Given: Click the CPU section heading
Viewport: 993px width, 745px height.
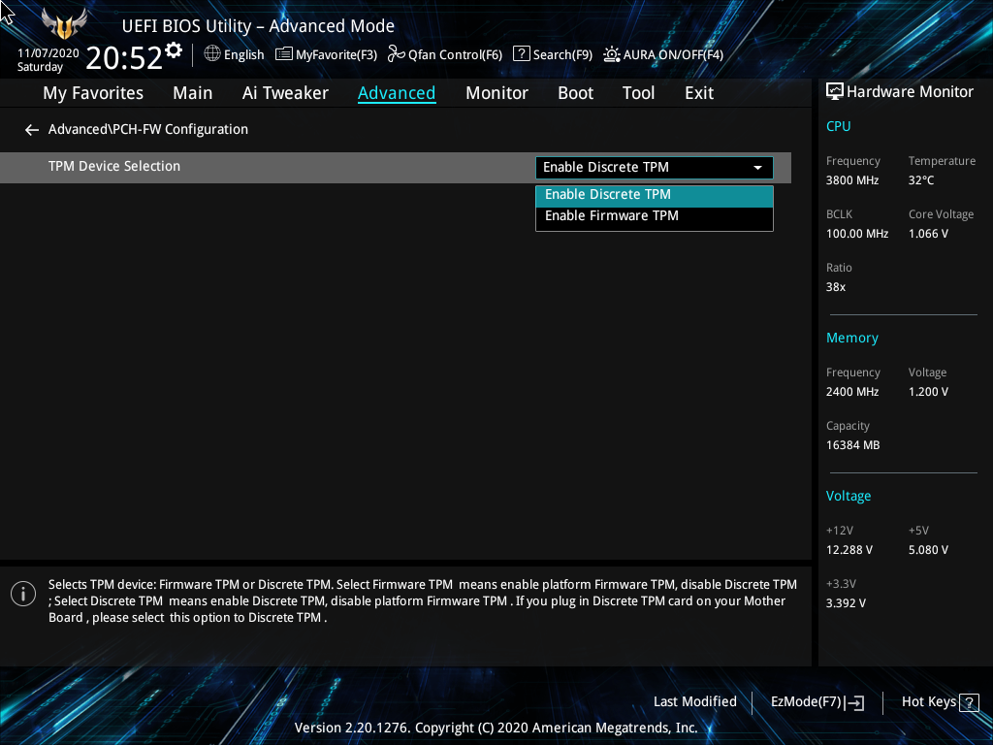Looking at the screenshot, I should 838,126.
